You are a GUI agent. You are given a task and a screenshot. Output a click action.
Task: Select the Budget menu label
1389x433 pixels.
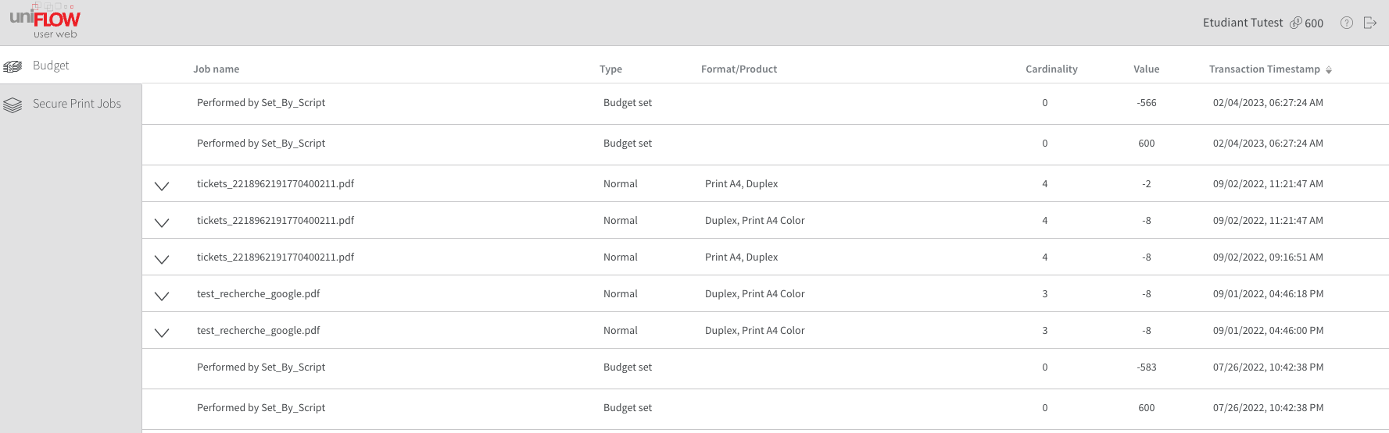51,66
